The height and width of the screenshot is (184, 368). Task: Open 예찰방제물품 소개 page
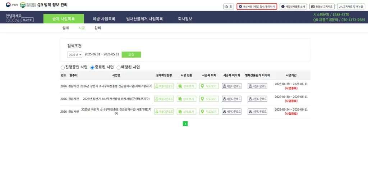[293, 6]
